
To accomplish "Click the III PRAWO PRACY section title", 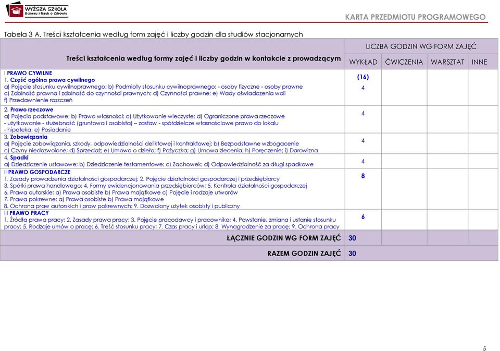I will 27,213.
